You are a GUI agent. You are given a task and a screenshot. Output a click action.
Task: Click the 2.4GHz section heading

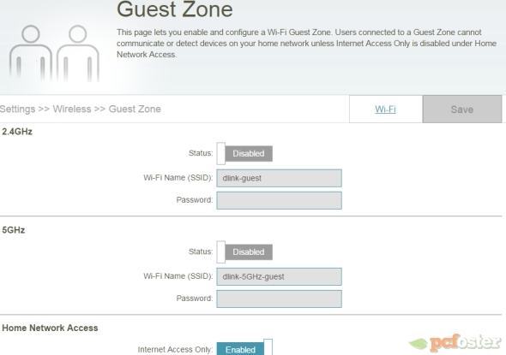(x=17, y=132)
